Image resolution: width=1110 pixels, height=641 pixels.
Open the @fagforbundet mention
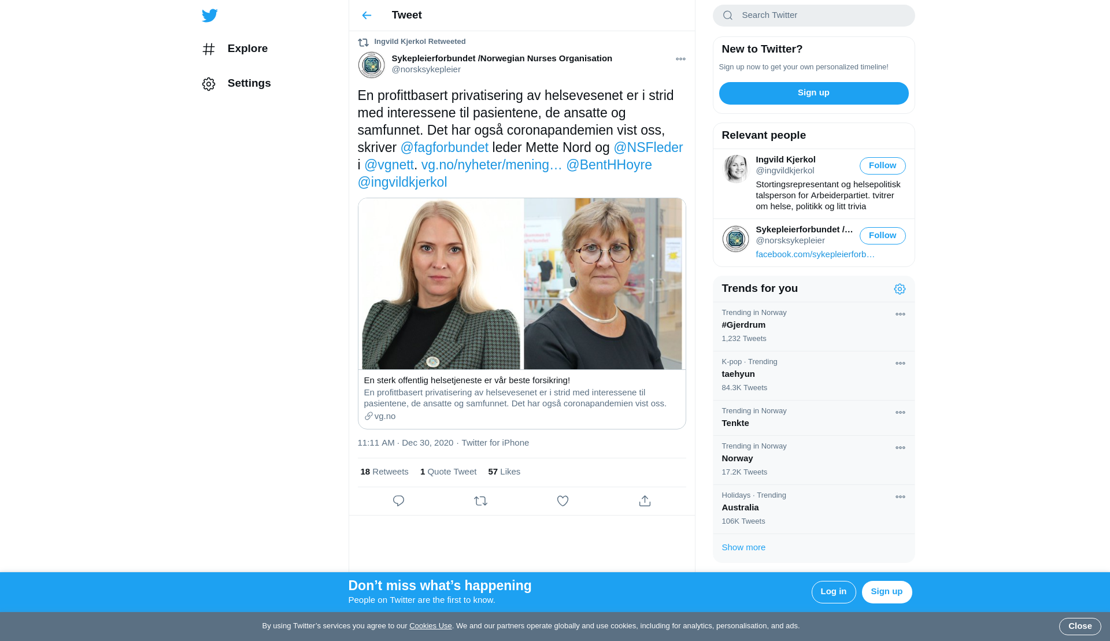click(445, 147)
